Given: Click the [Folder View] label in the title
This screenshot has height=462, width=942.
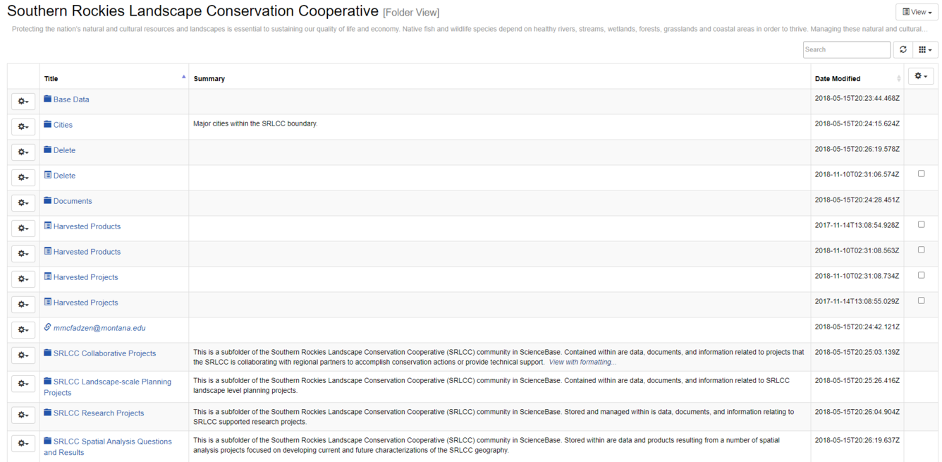Looking at the screenshot, I should click(411, 13).
